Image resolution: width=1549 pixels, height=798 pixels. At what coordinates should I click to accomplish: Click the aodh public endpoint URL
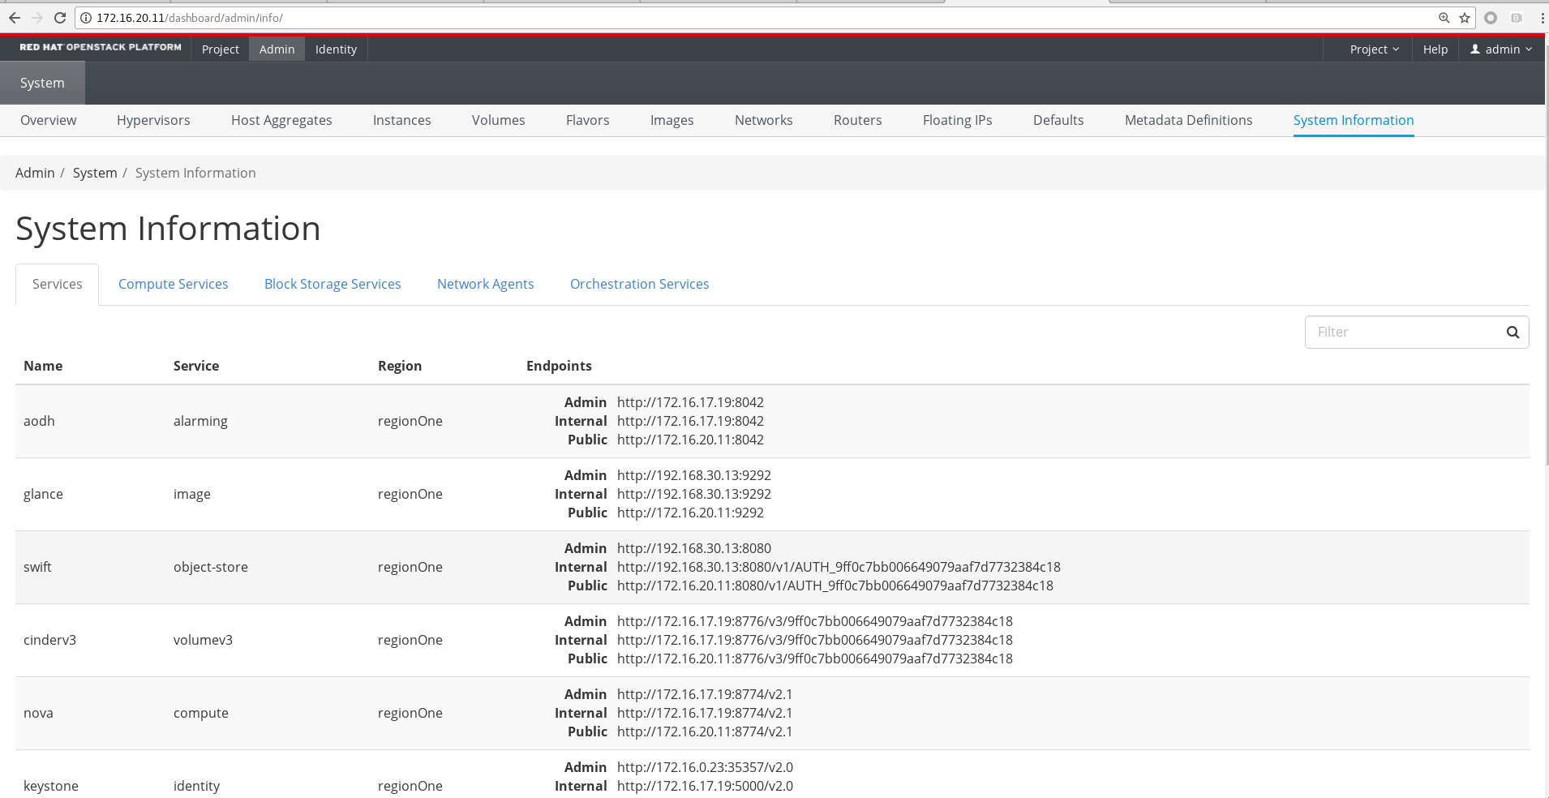690,440
